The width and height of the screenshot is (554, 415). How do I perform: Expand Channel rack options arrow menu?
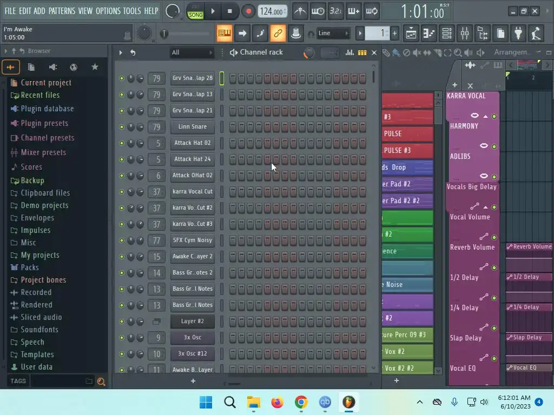pyautogui.click(x=121, y=52)
